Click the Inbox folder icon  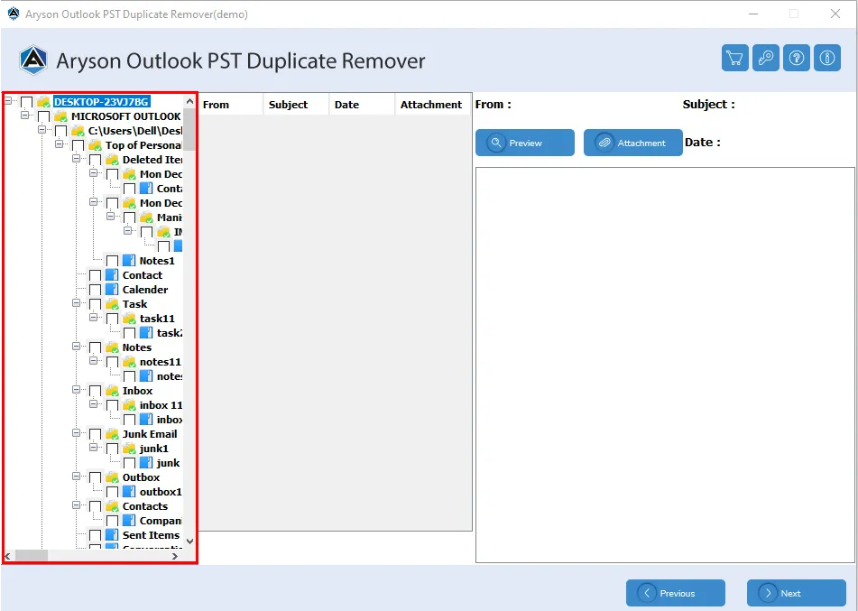pos(112,391)
